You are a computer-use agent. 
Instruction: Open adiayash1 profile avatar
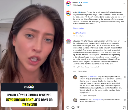[x=68, y=42]
